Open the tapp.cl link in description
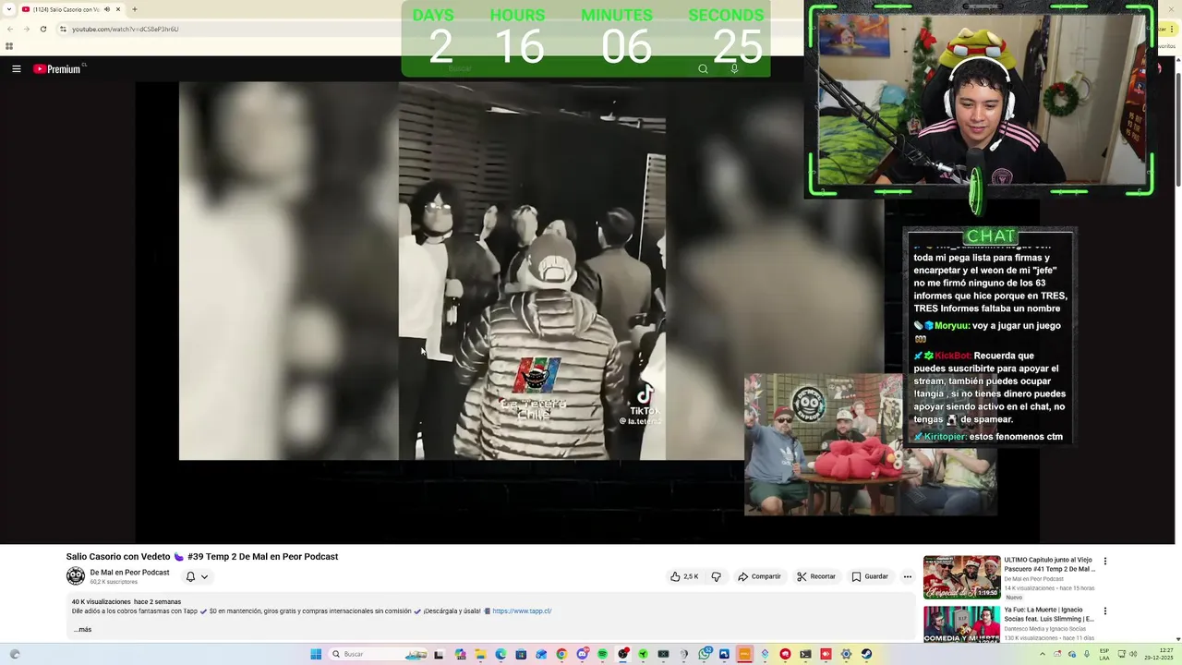 point(522,611)
